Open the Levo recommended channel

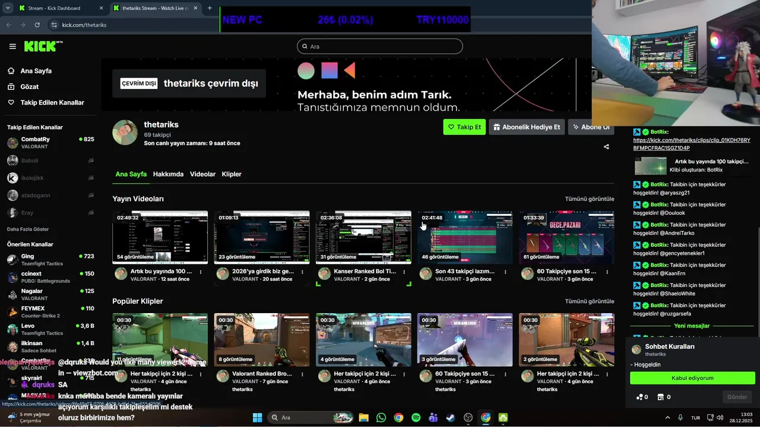[50, 329]
